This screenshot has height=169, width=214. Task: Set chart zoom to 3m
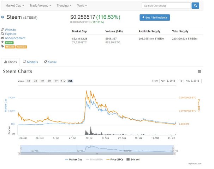pyautogui.click(x=49, y=81)
